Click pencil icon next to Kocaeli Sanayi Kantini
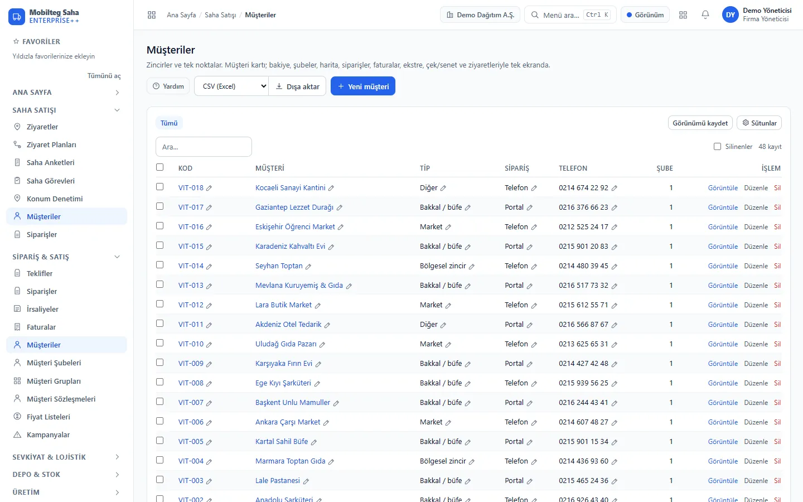The image size is (803, 502). (331, 189)
